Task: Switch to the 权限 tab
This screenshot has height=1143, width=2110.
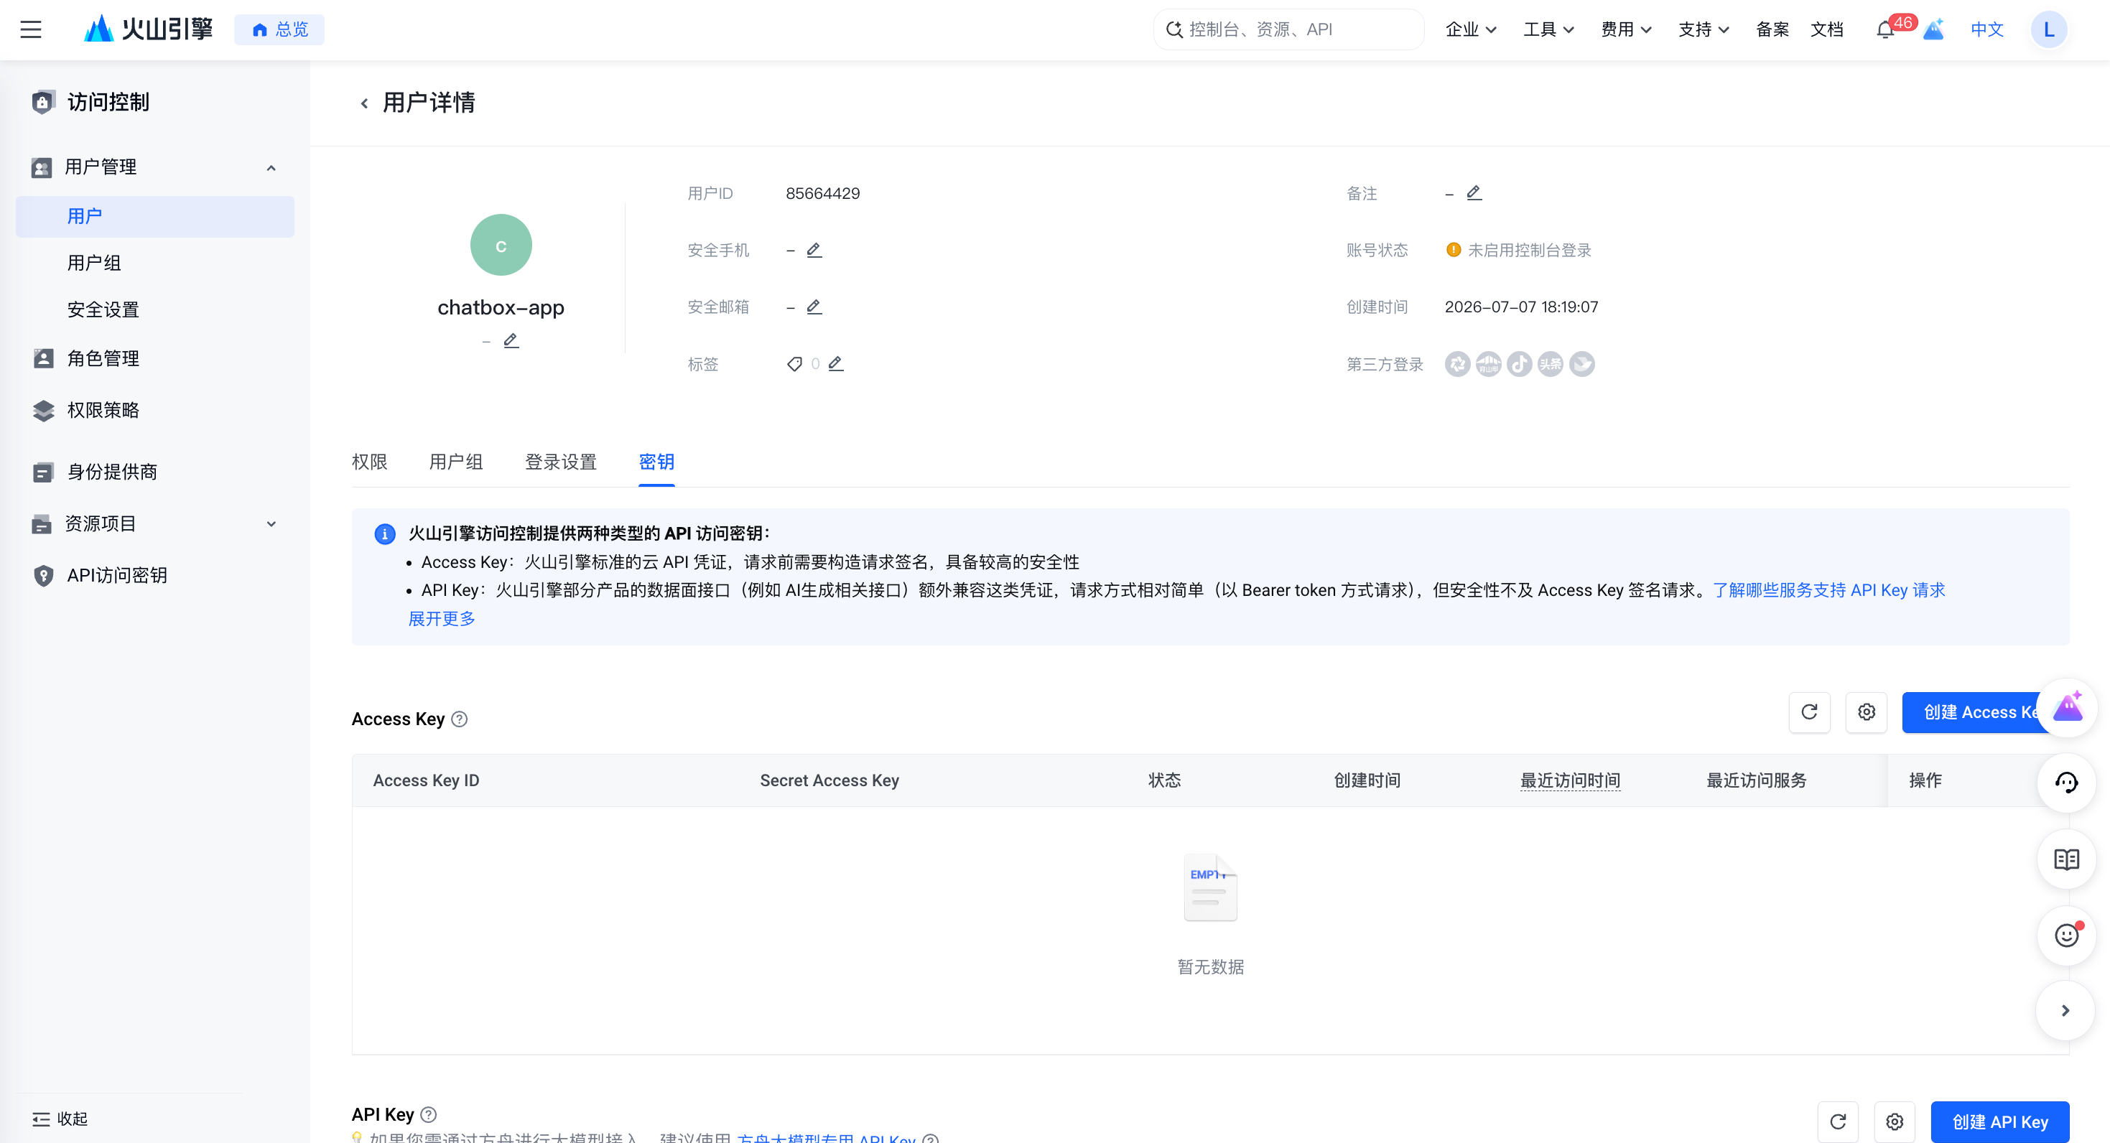Action: point(369,462)
